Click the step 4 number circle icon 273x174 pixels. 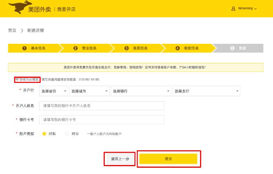pos(177,48)
